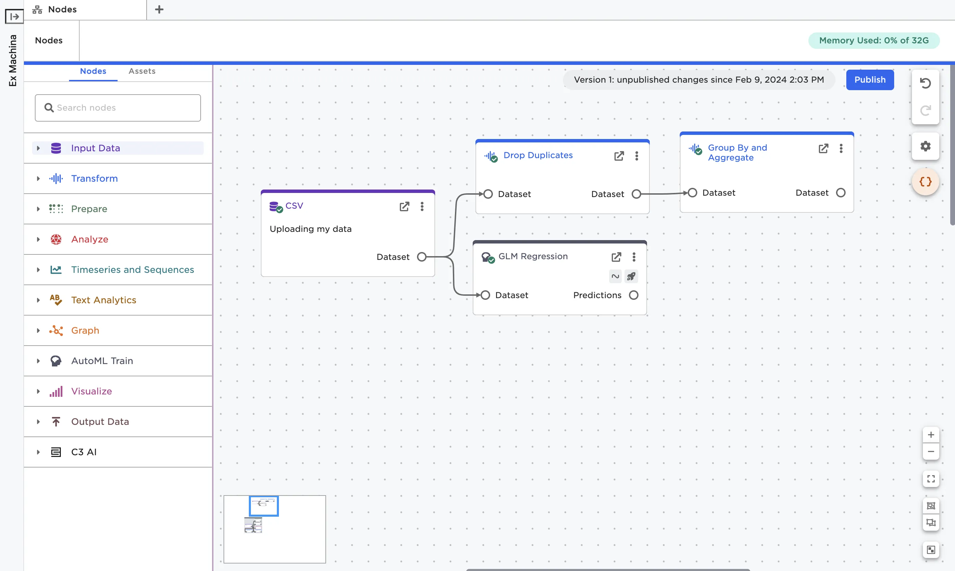955x571 pixels.
Task: Click the fit-to-screen fullscreen icon
Action: [931, 479]
